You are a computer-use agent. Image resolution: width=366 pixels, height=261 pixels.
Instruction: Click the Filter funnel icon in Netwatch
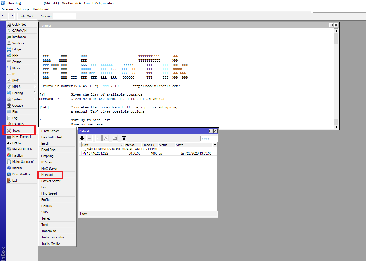pyautogui.click(x=124, y=138)
